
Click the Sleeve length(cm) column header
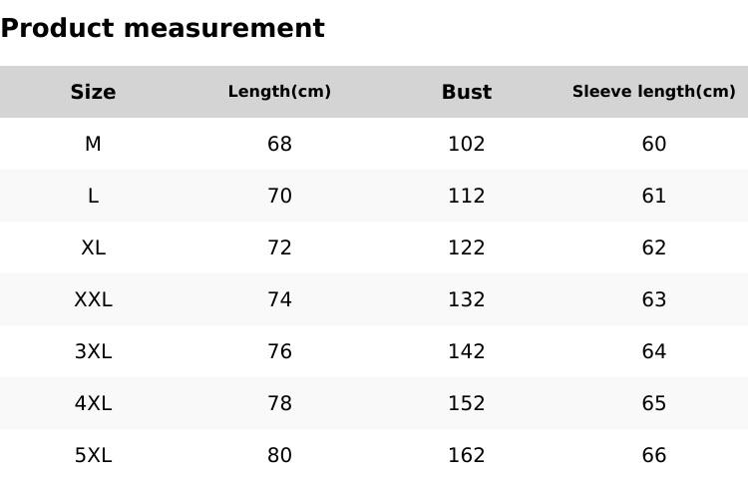(x=653, y=92)
